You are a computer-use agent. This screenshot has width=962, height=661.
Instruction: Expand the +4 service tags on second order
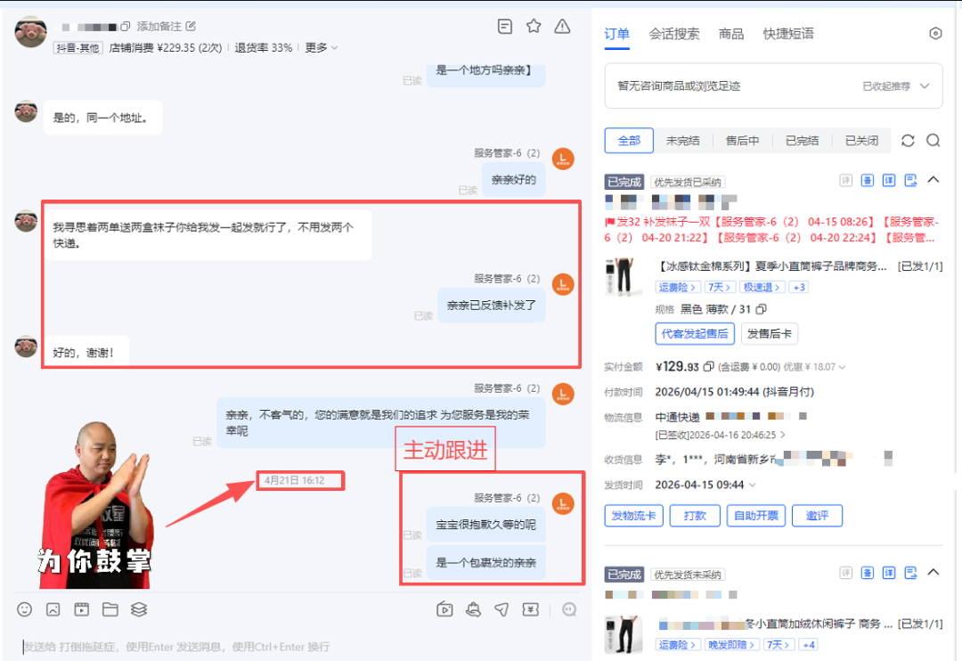[x=808, y=644]
